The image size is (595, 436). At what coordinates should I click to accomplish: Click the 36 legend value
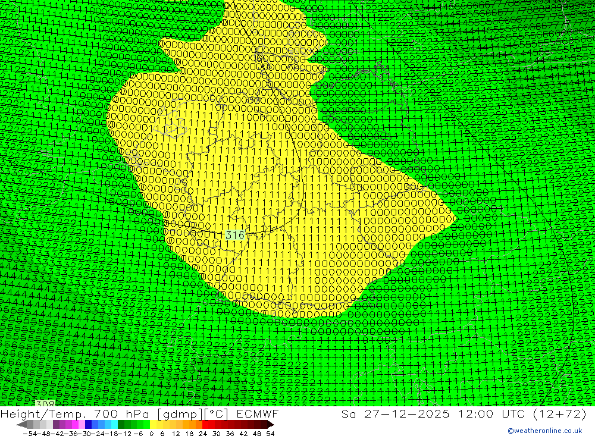(230, 434)
